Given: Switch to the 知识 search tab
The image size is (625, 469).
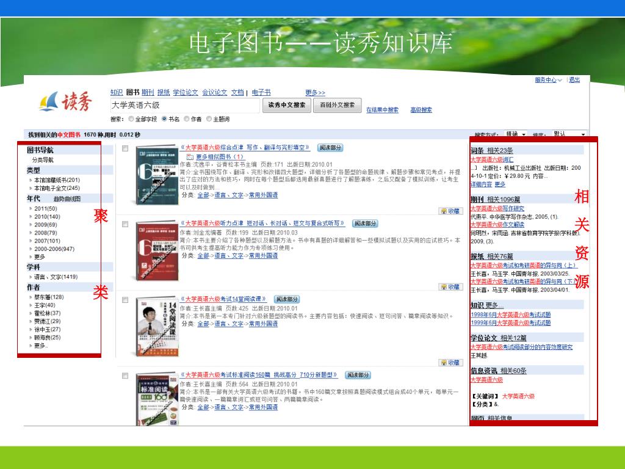Looking at the screenshot, I should coord(117,92).
